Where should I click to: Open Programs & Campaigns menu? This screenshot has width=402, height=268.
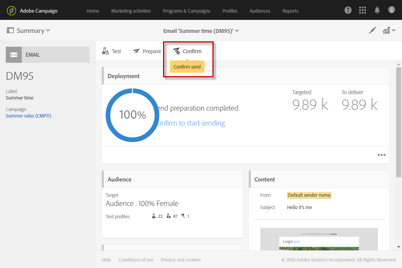[x=186, y=11]
